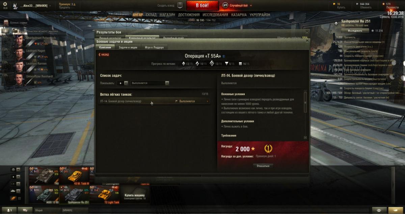Open the operation info icon beside Т 55А

(x=224, y=56)
